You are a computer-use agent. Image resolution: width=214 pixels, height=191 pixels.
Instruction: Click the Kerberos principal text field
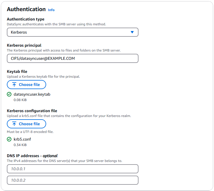[72, 58]
